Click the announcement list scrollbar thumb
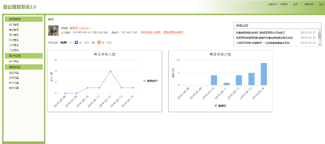This screenshot has width=325, height=144. click(x=320, y=36)
